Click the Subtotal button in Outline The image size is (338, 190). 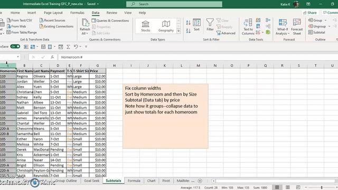(316, 32)
